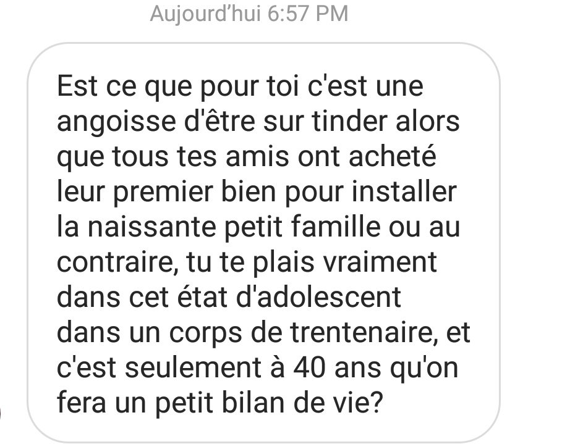Select the received message bubble
583x444 pixels.
click(x=263, y=243)
